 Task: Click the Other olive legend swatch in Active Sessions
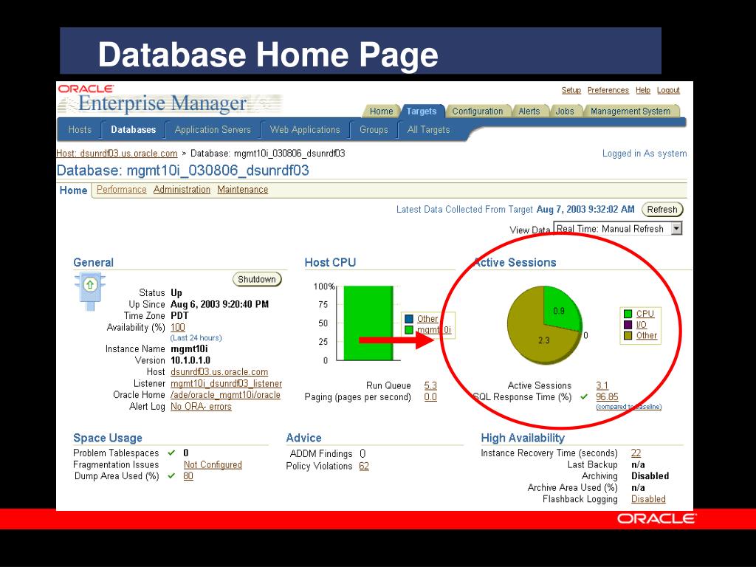[628, 336]
